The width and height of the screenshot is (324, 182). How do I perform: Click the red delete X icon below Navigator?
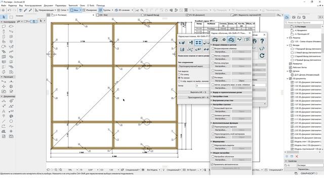point(297,156)
